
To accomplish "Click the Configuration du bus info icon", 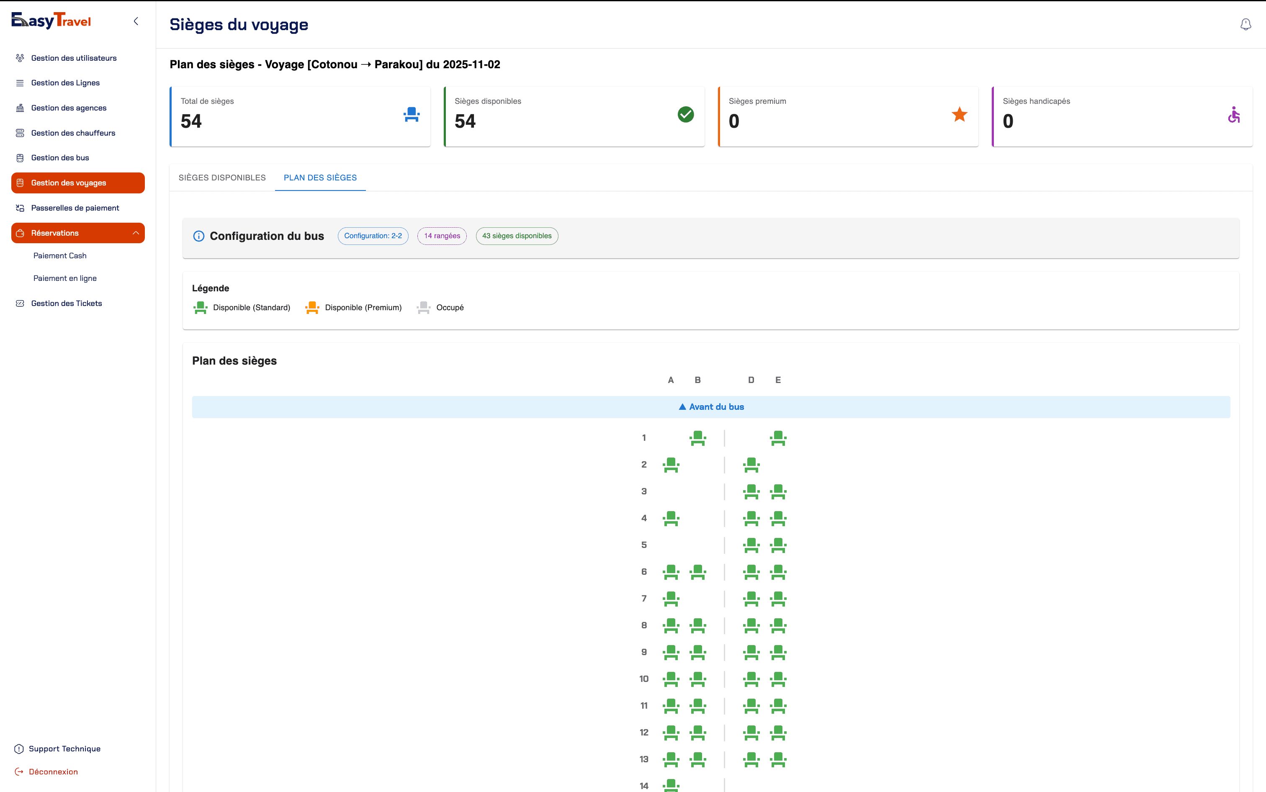I will click(198, 236).
